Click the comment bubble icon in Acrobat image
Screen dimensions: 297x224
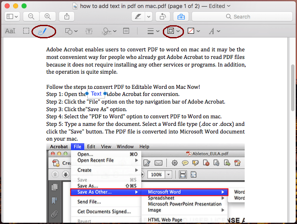(185, 163)
